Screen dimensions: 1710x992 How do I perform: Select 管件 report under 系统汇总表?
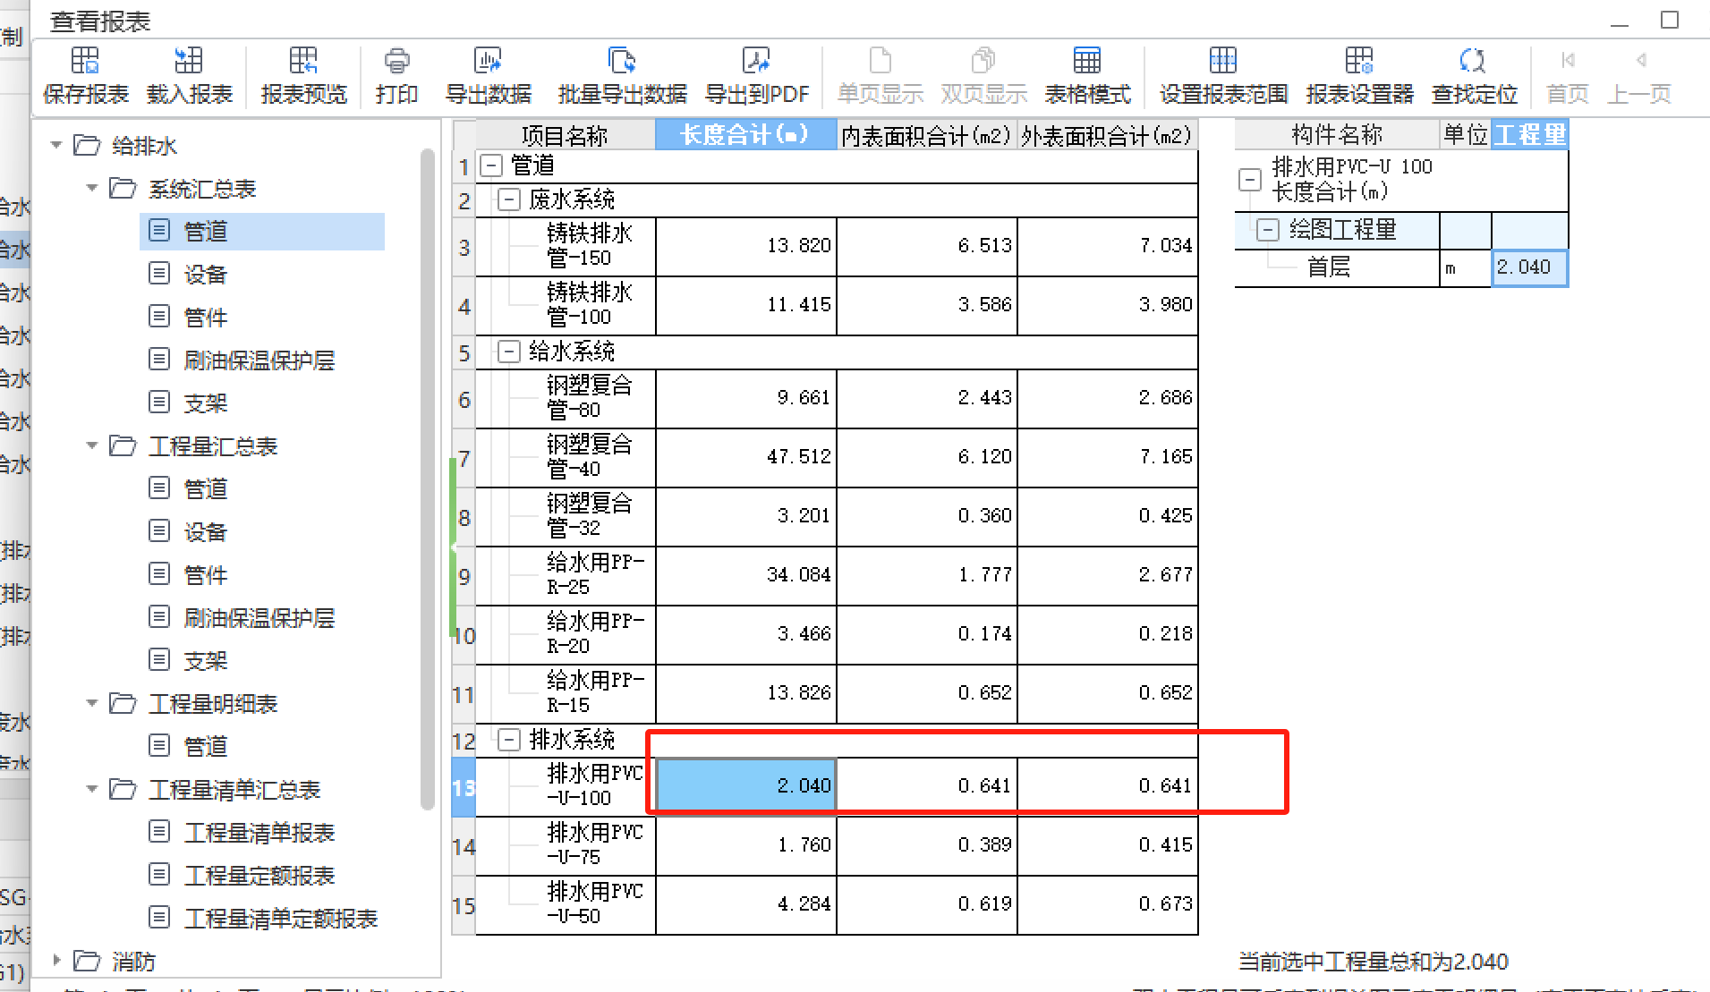(205, 317)
